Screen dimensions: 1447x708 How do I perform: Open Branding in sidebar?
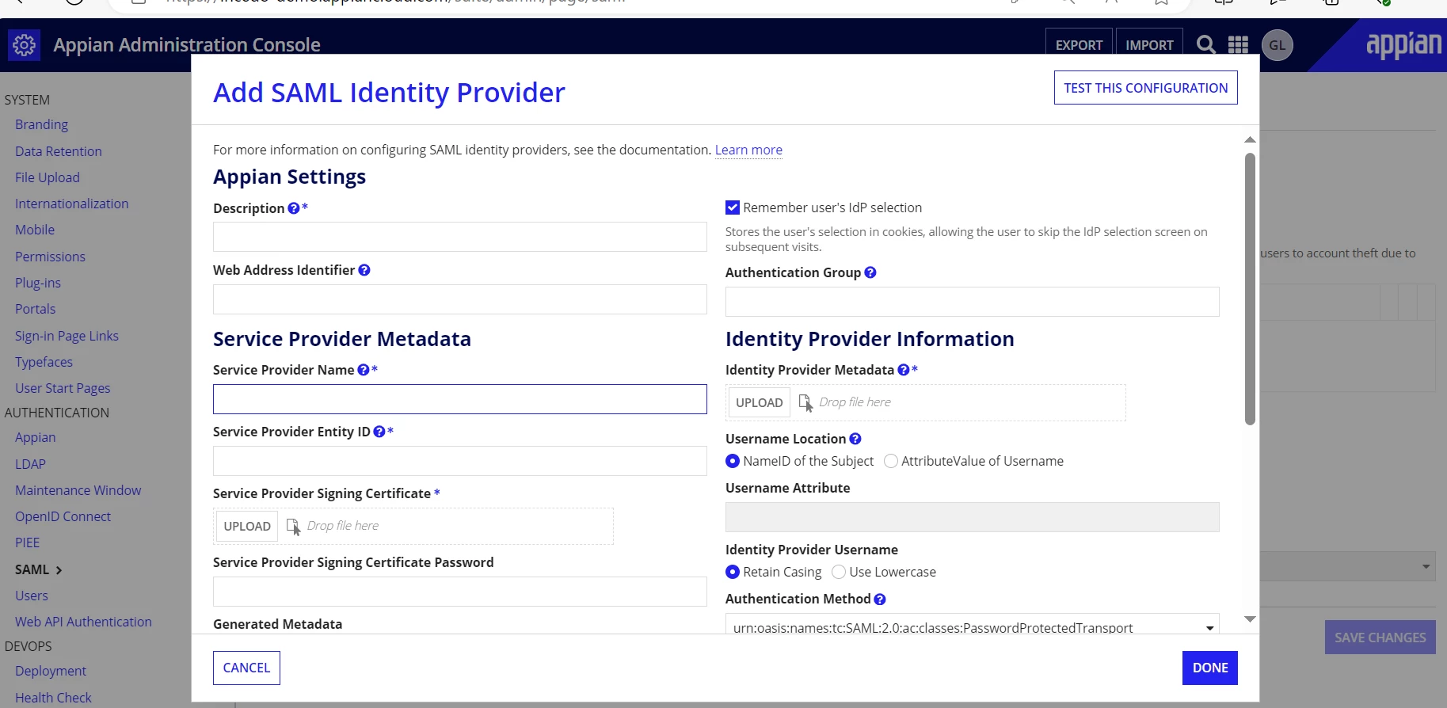tap(41, 124)
